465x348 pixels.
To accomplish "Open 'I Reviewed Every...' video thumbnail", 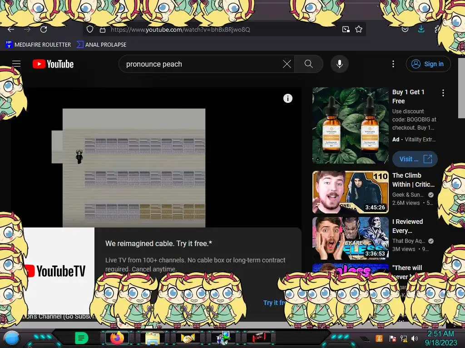I will pyautogui.click(x=350, y=238).
